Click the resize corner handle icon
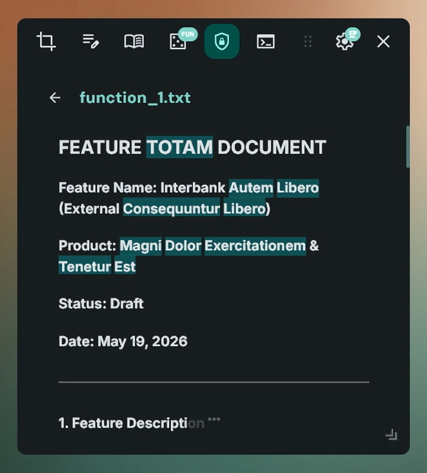 point(392,435)
